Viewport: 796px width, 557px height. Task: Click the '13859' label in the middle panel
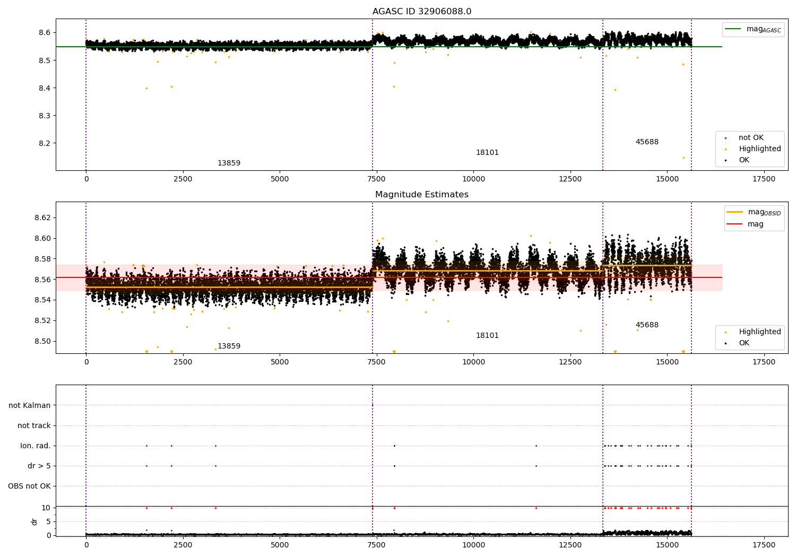click(229, 346)
